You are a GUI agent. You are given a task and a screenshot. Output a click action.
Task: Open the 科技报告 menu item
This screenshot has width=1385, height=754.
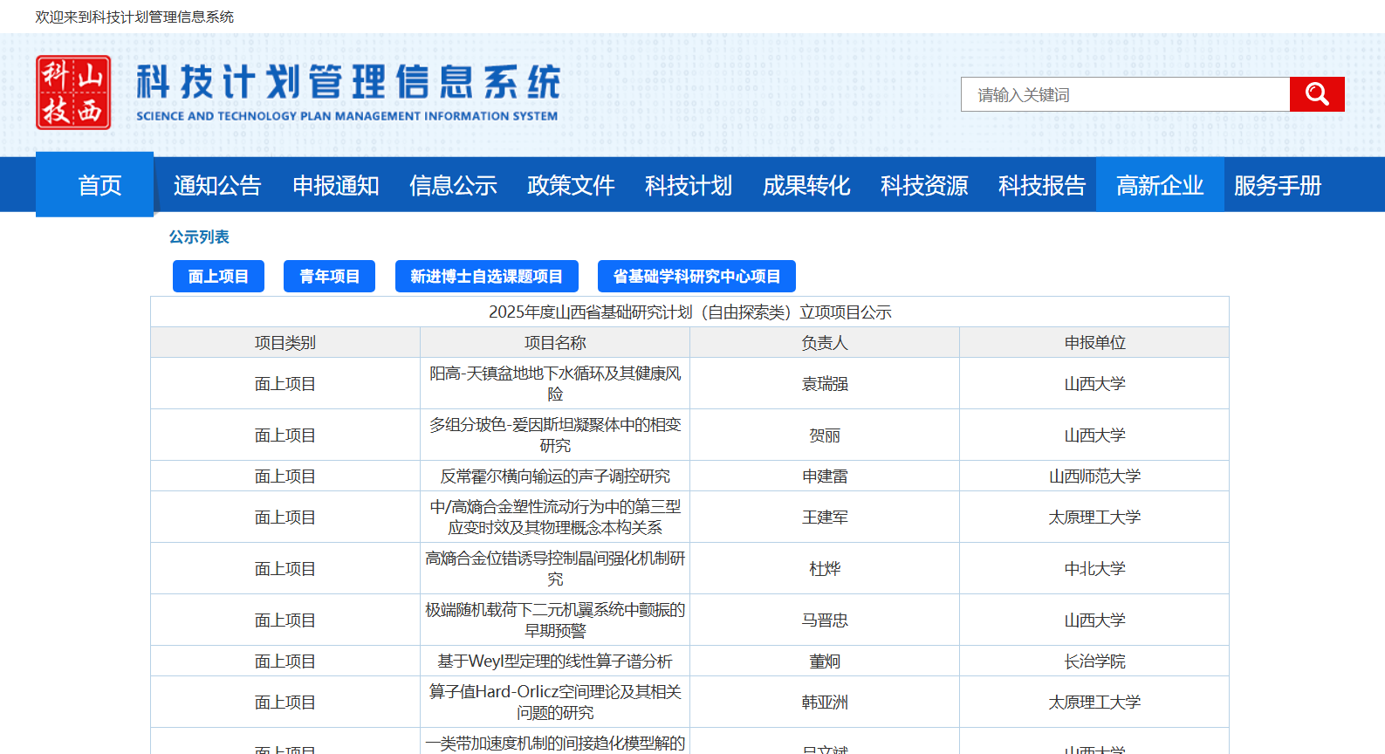coord(1042,185)
